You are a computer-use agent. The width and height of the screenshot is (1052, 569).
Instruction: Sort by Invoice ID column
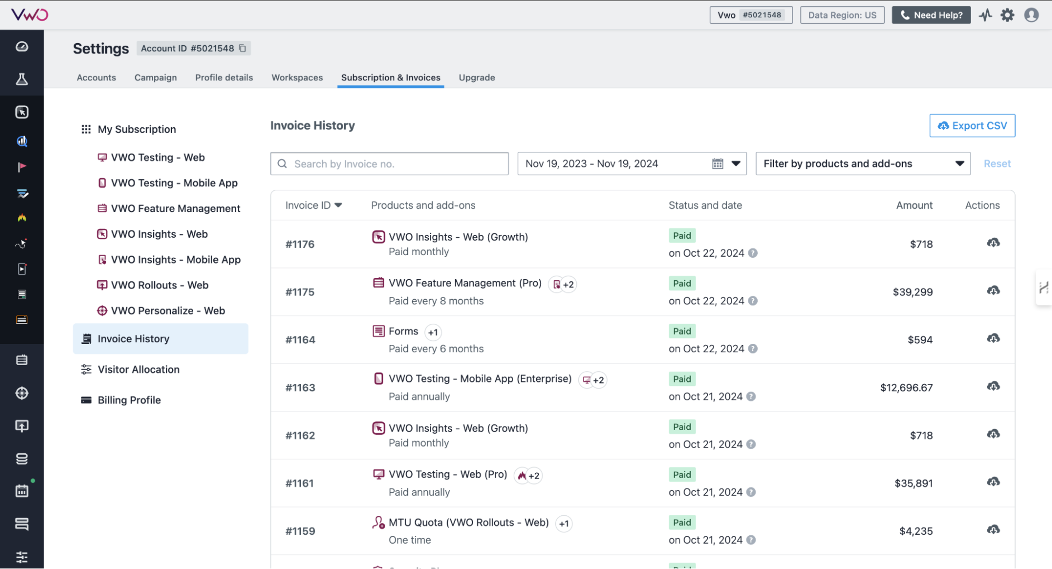tap(314, 205)
